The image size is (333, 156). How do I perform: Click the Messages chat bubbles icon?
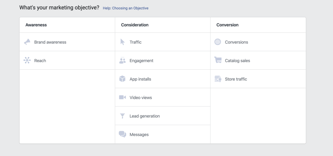click(122, 134)
